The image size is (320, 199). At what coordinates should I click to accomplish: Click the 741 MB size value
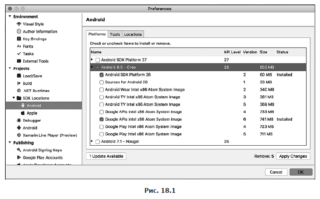click(x=267, y=119)
